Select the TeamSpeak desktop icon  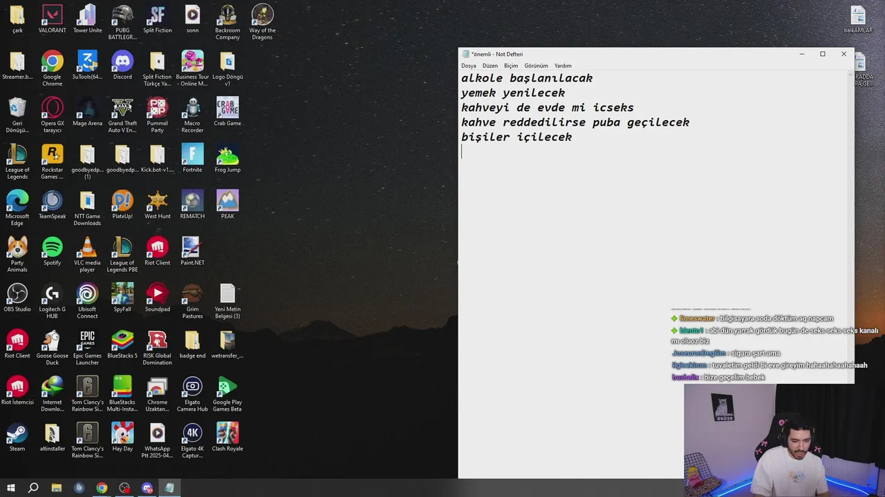click(52, 205)
